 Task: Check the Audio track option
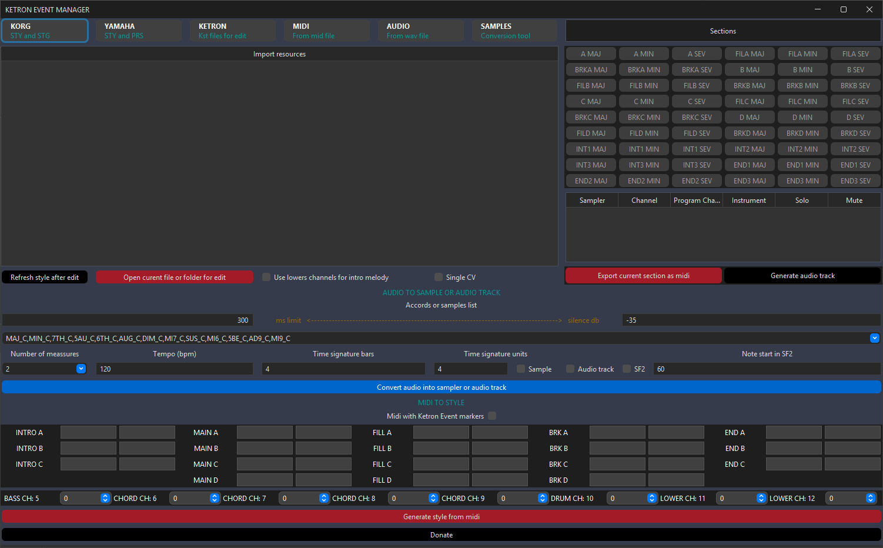point(570,369)
